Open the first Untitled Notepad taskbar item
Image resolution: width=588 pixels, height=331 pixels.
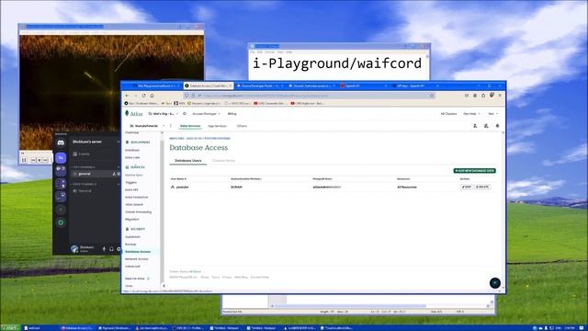coord(225,328)
